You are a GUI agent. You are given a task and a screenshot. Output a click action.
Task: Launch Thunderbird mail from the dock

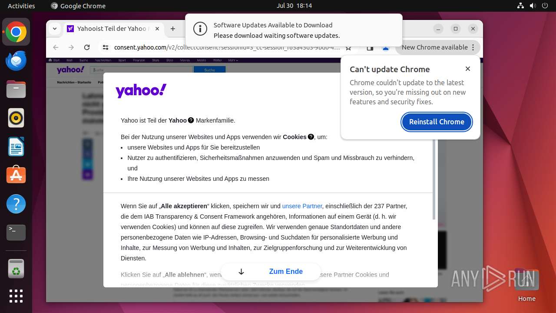pyautogui.click(x=16, y=61)
